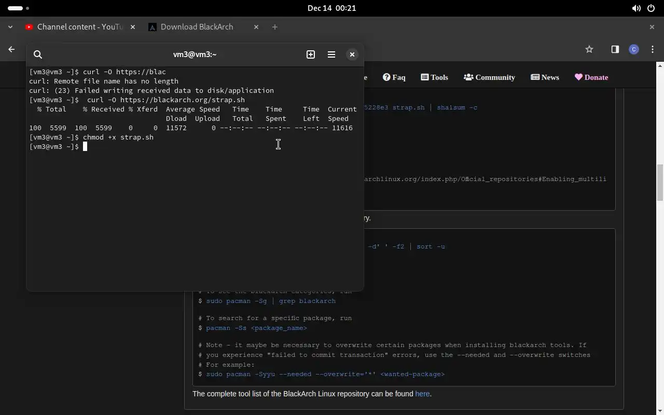Image resolution: width=664 pixels, height=415 pixels.
Task: Open the Tools page in BlackArch nav
Action: pyautogui.click(x=434, y=77)
